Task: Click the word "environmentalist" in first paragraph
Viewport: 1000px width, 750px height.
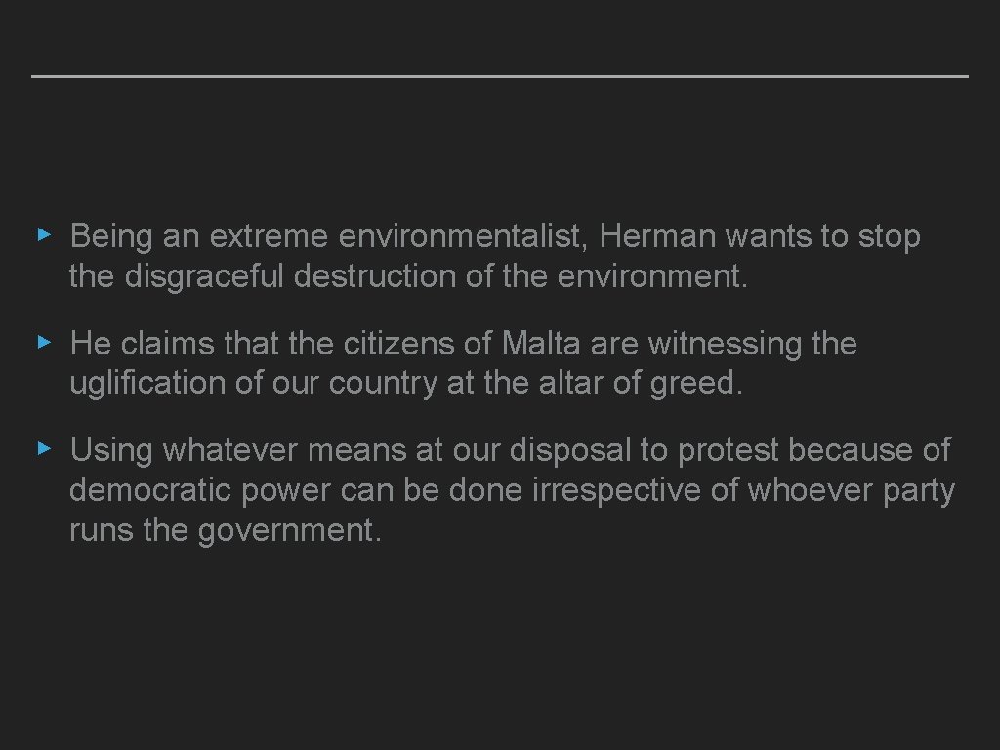Action: 463,236
